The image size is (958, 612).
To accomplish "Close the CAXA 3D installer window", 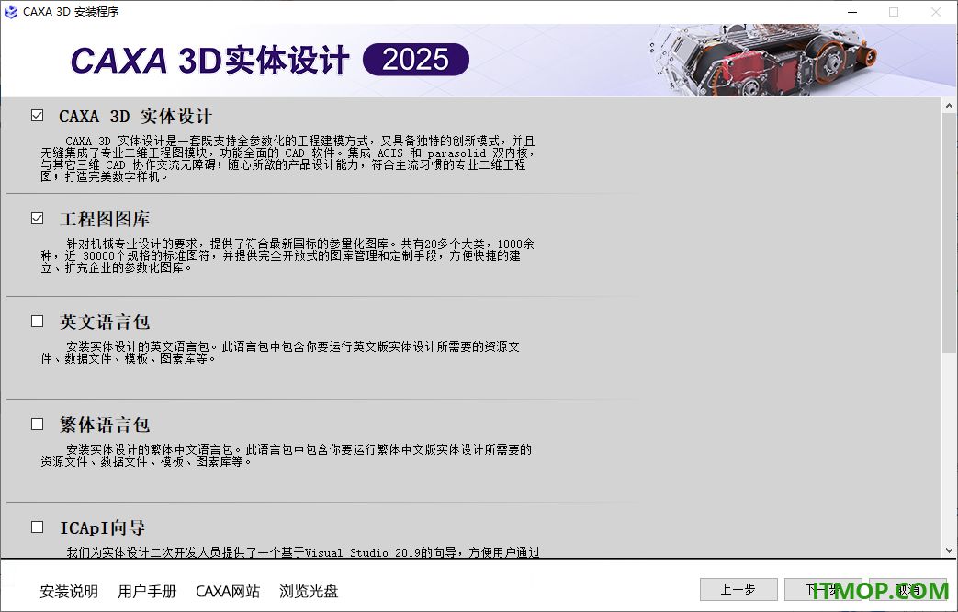I will 935,12.
